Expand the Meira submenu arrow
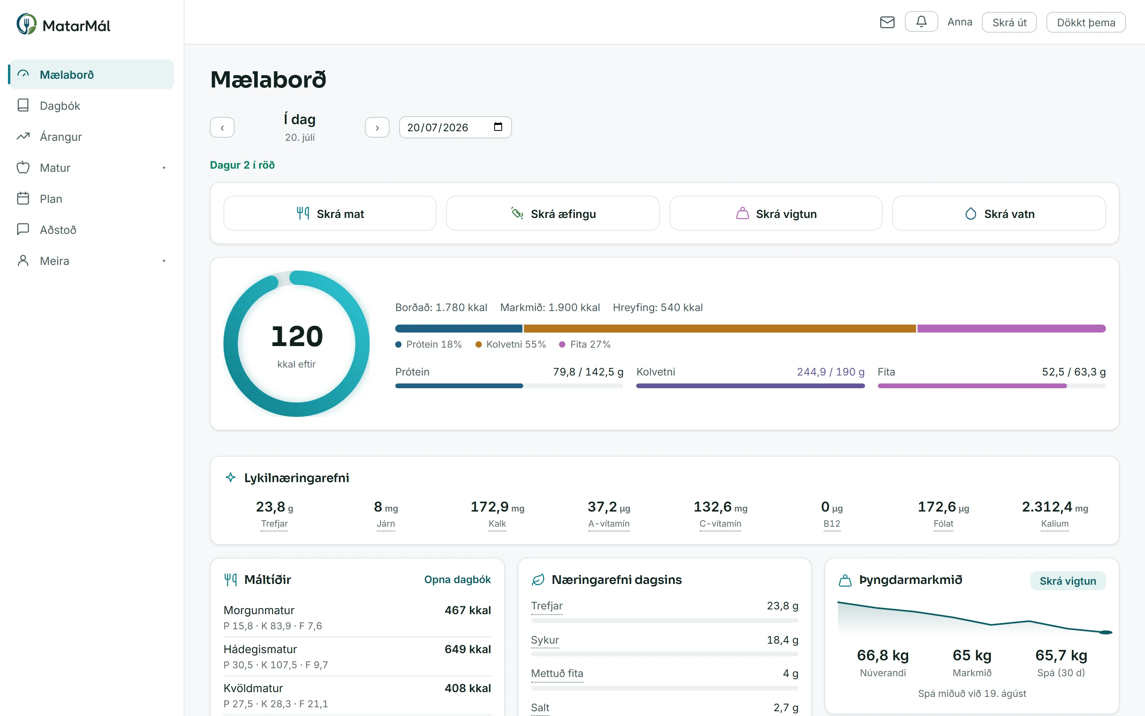The height and width of the screenshot is (716, 1145). point(164,261)
